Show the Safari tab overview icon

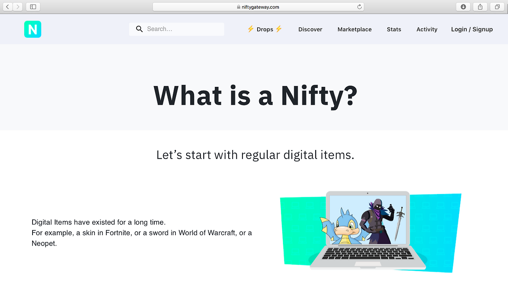click(x=497, y=7)
